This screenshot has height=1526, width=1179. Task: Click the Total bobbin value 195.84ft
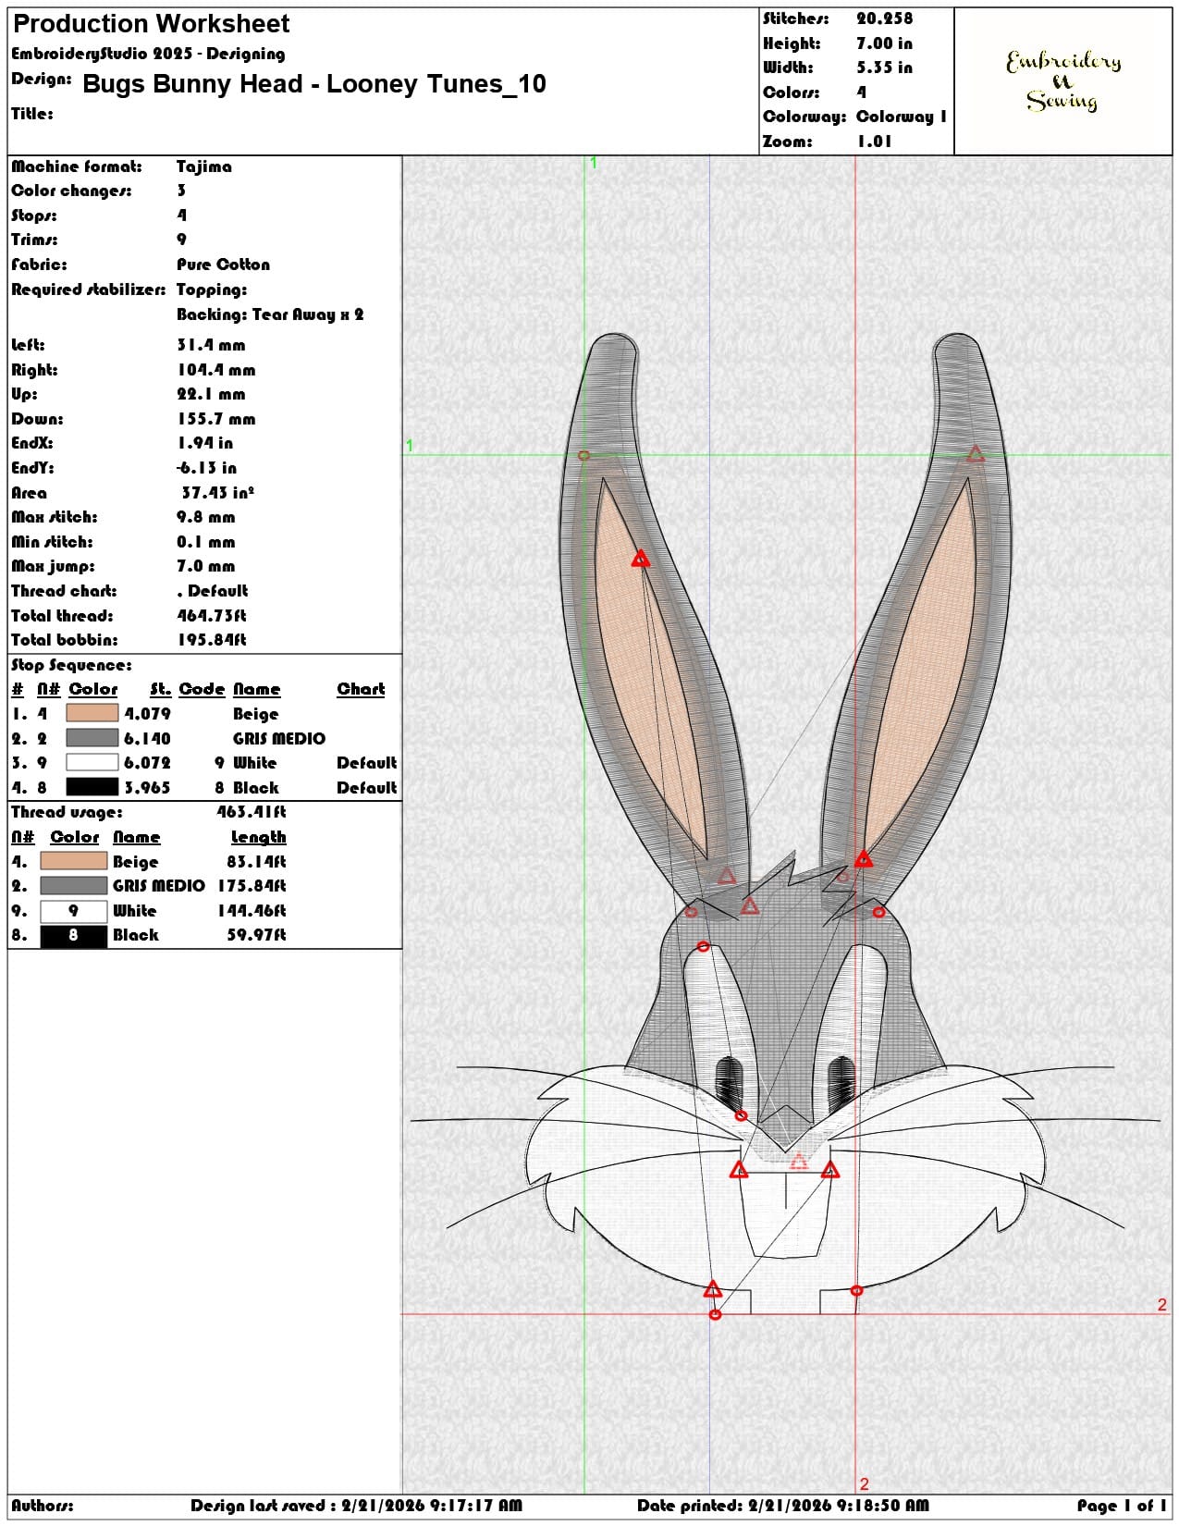[212, 640]
